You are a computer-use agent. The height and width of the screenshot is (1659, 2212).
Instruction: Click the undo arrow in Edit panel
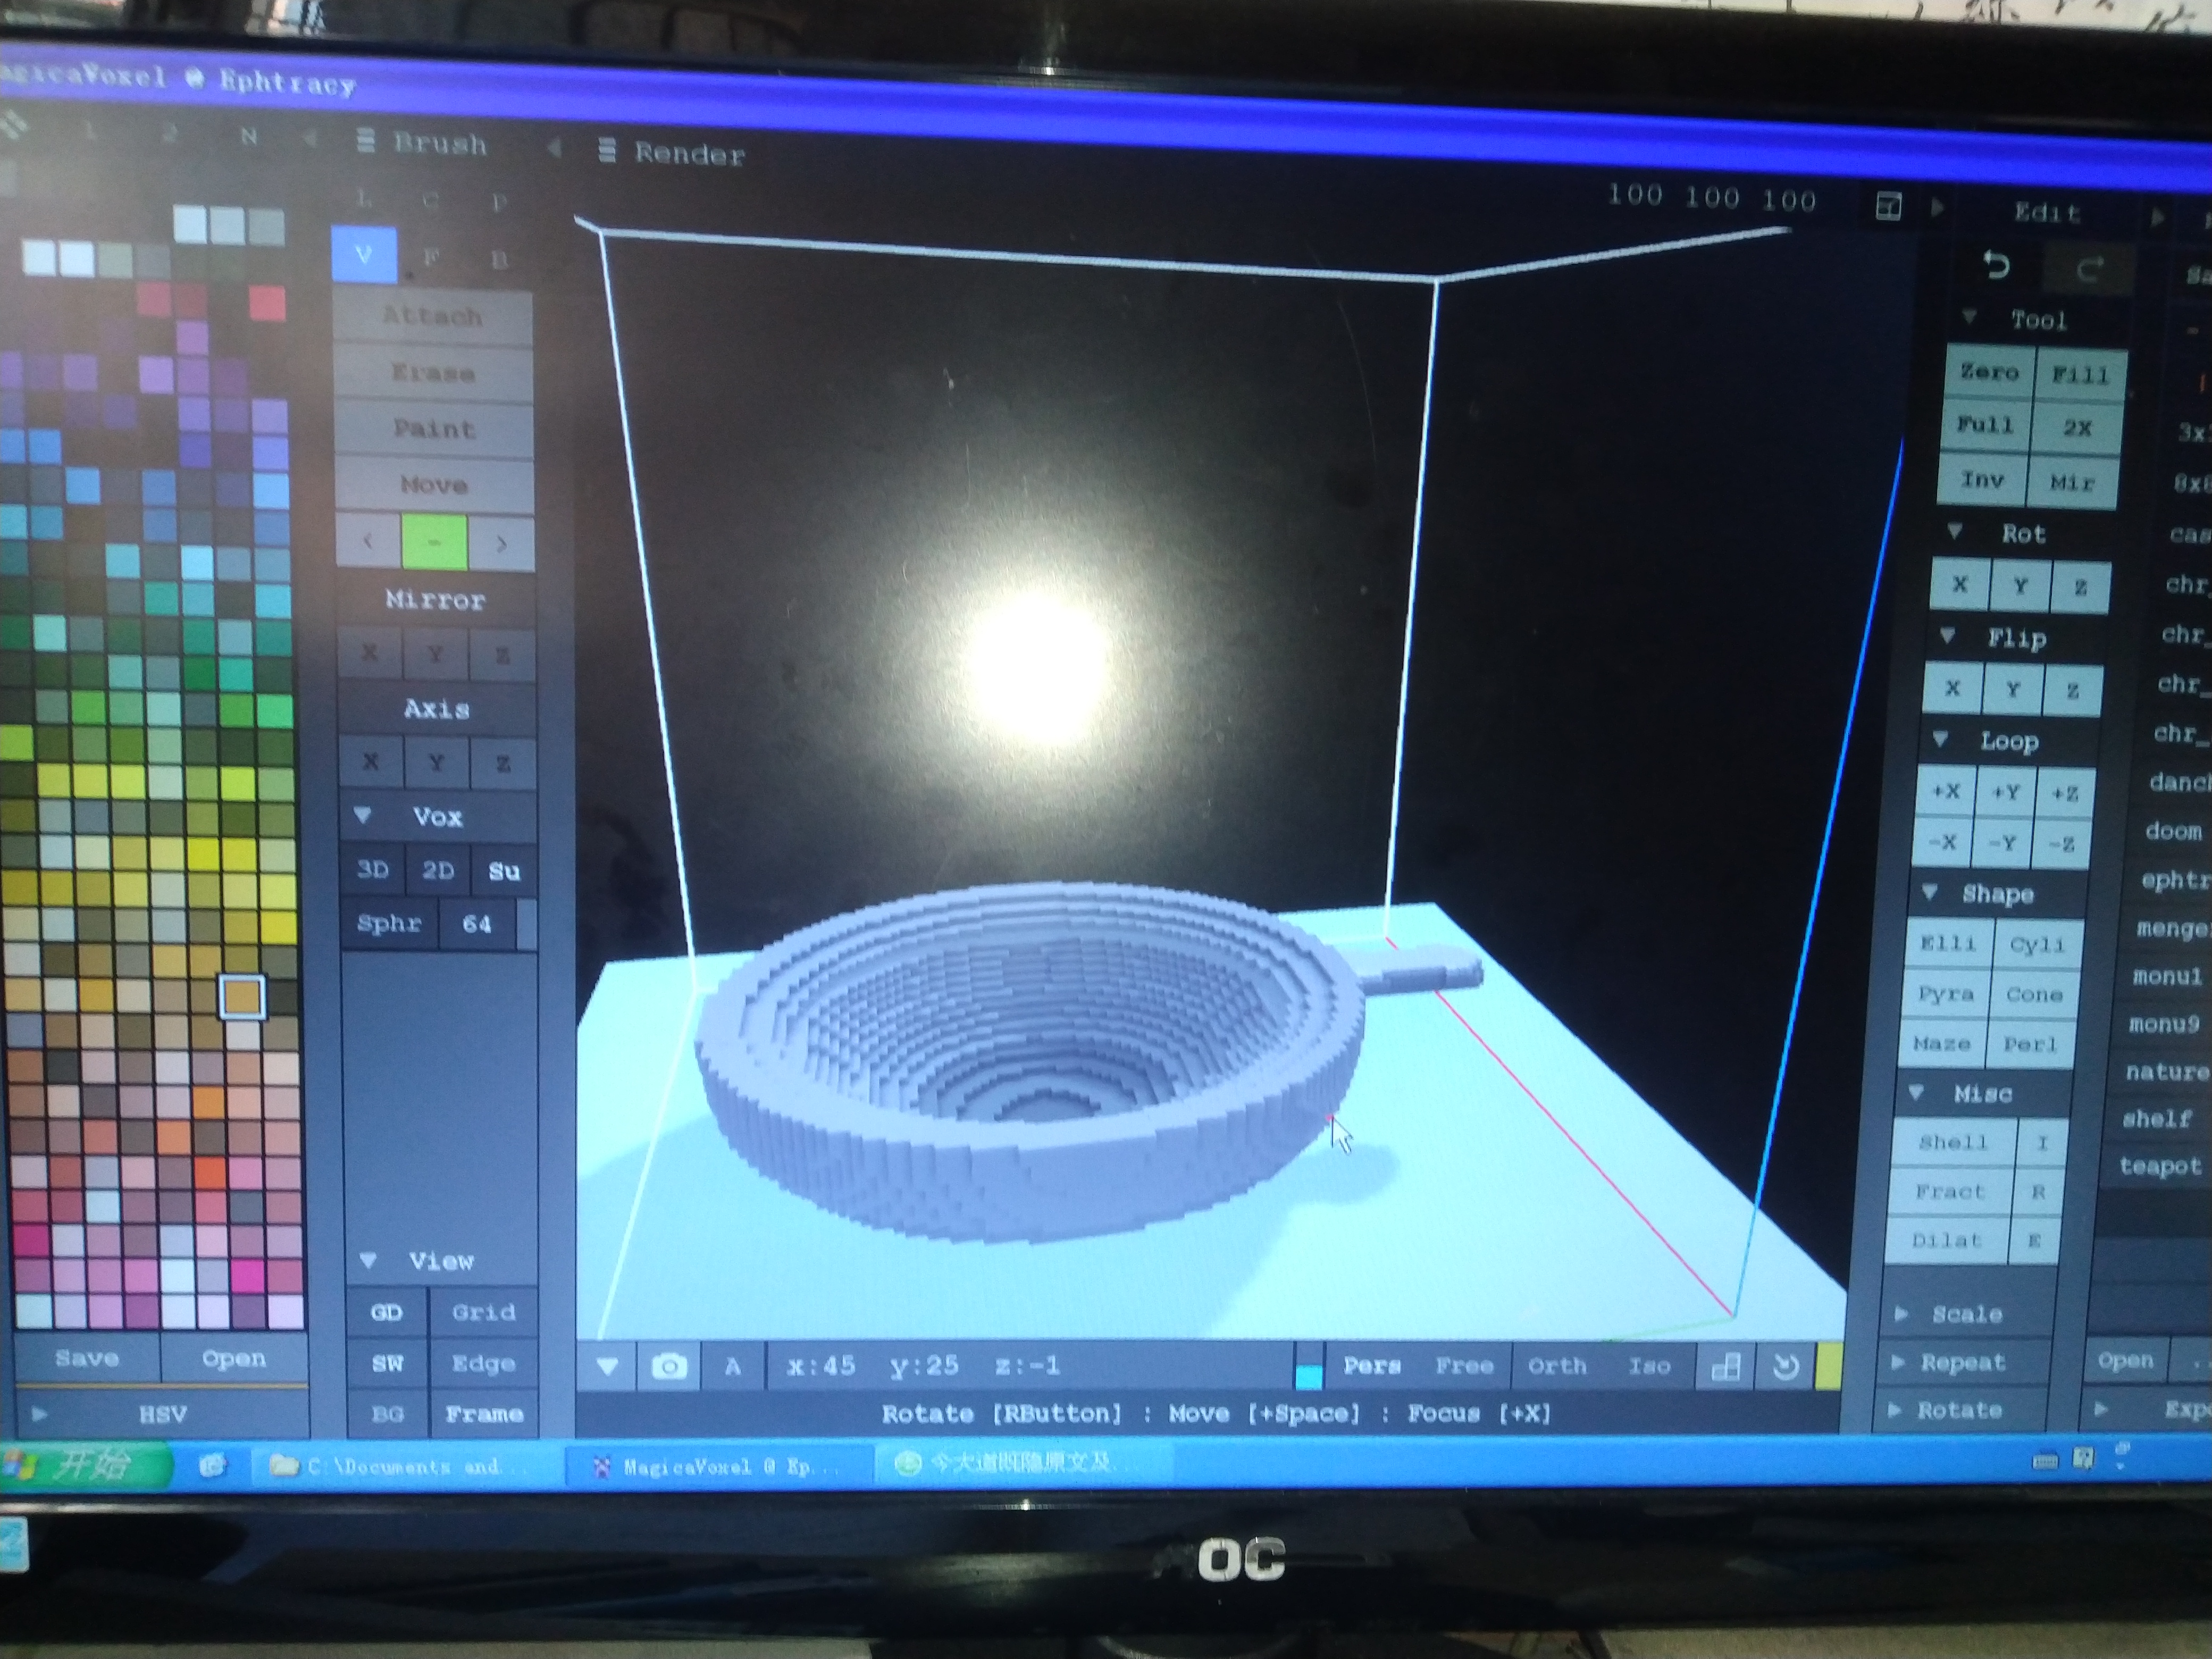pos(1996,266)
